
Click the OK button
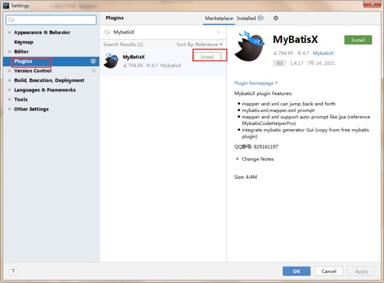click(x=297, y=271)
